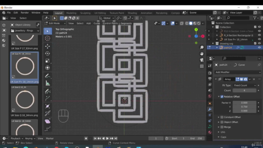Image resolution: width=263 pixels, height=148 pixels.
Task: Open the Render menu
Action: 25,13
